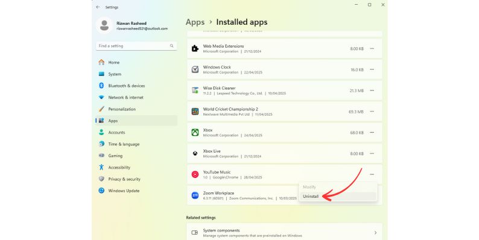Image resolution: width=479 pixels, height=240 pixels.
Task: Open Home settings page
Action: (136, 62)
